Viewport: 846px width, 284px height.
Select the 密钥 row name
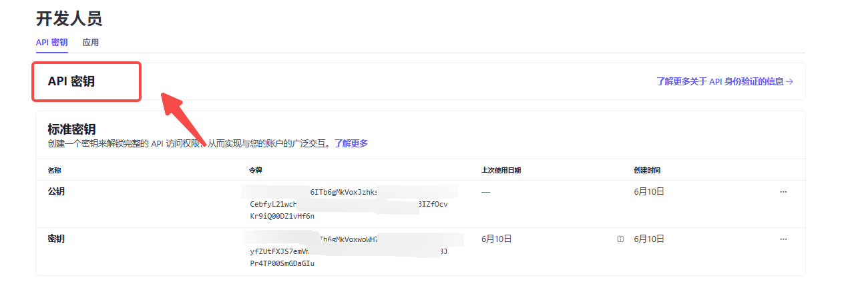(x=56, y=239)
